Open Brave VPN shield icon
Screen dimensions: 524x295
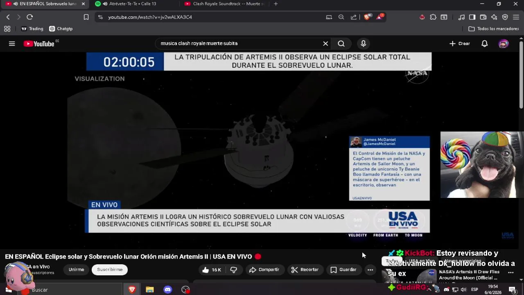pyautogui.click(x=505, y=17)
